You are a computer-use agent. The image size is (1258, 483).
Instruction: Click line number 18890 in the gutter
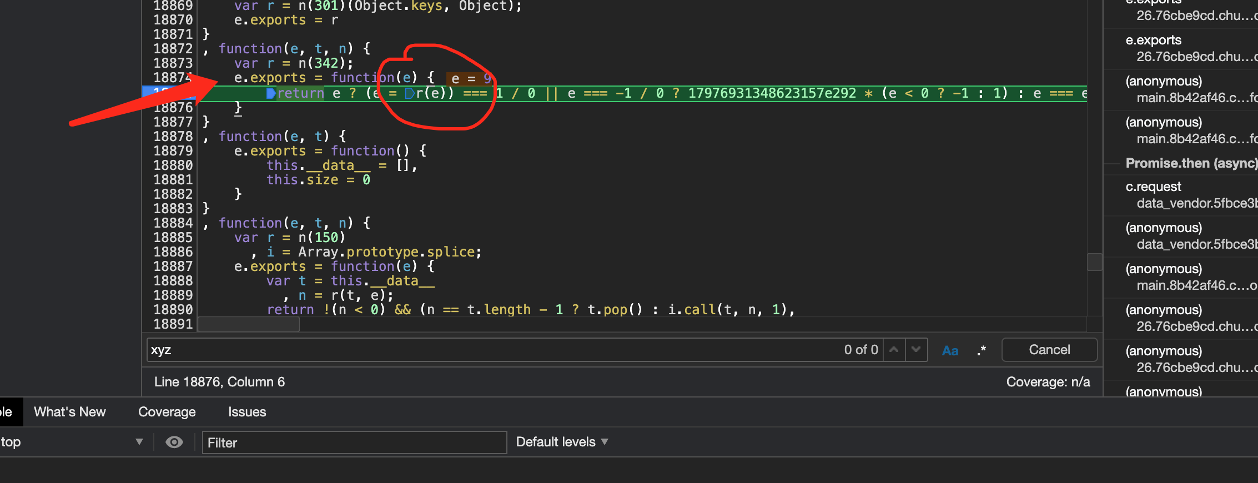pyautogui.click(x=173, y=309)
